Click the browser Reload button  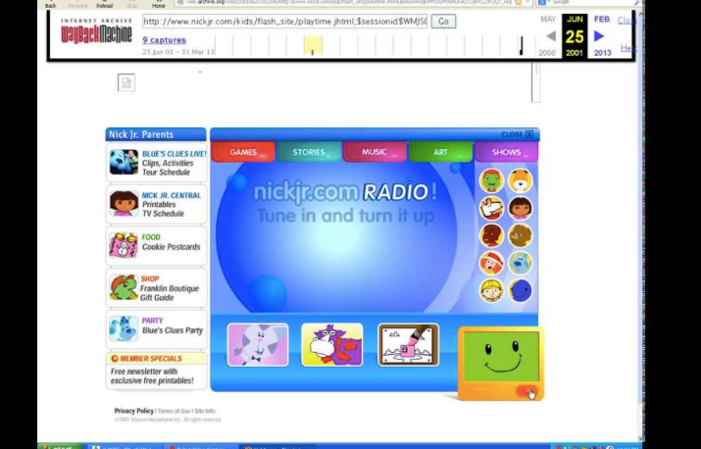point(105,4)
